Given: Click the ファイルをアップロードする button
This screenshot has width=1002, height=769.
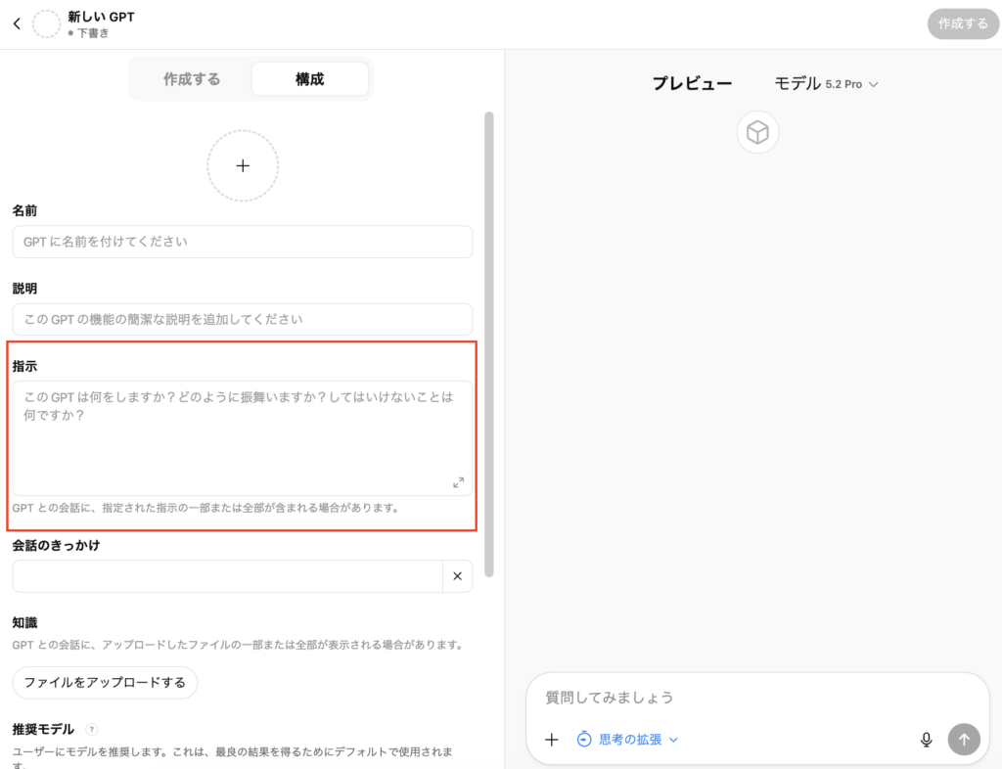Looking at the screenshot, I should coord(105,682).
